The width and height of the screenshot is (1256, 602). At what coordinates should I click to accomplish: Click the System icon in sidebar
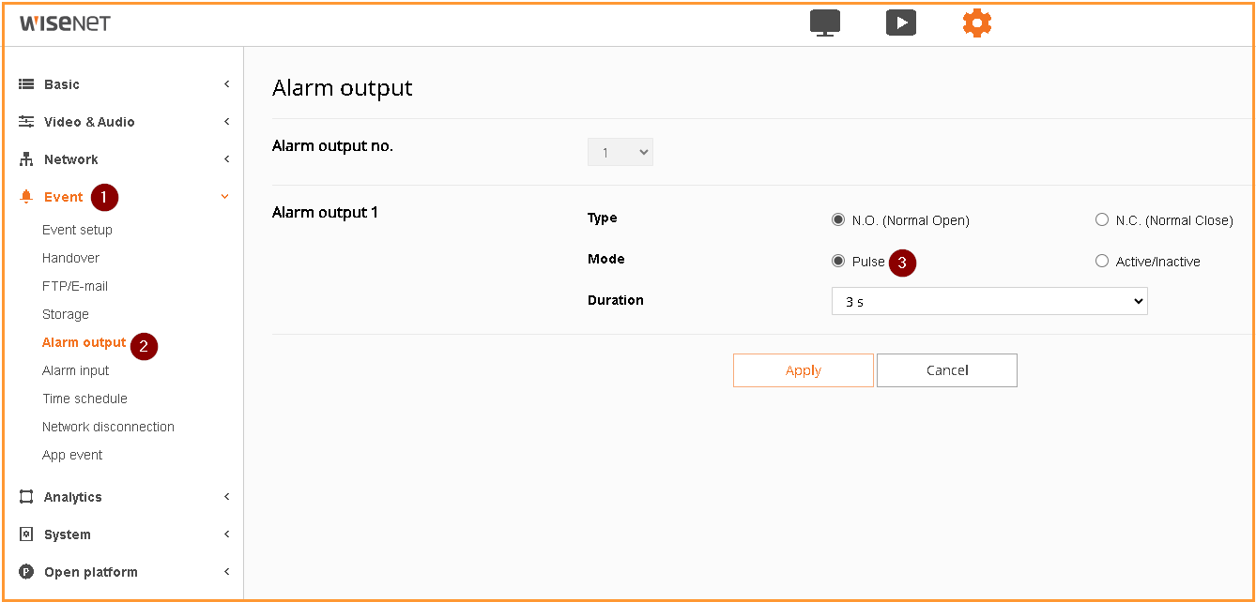(x=26, y=534)
